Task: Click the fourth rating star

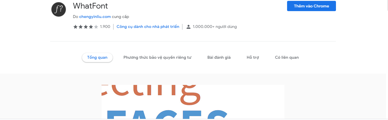Action: 91,27
